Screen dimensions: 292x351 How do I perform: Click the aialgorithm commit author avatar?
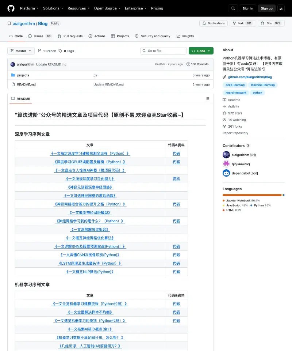[x=13, y=64]
